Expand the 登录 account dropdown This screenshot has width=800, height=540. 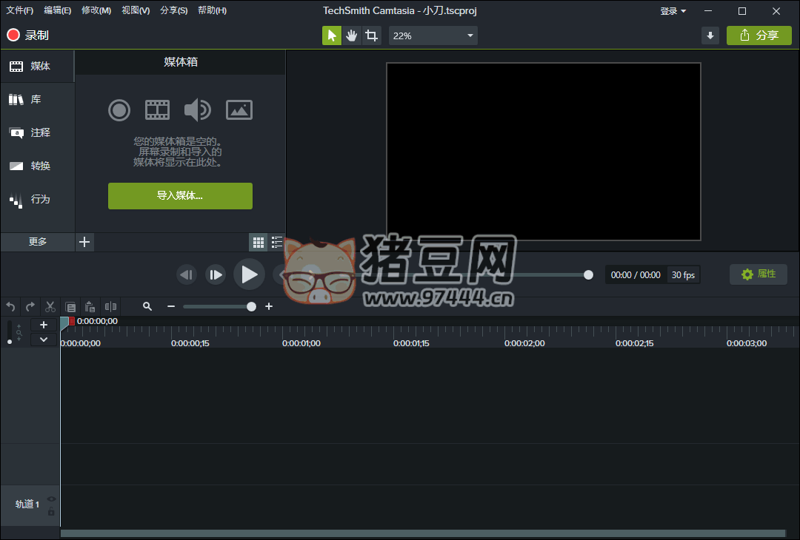[x=673, y=11]
